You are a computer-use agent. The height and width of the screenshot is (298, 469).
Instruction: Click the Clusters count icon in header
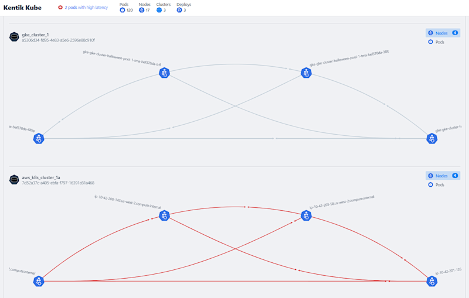coord(159,10)
